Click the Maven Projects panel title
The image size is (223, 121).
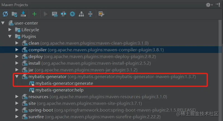pyautogui.click(x=15, y=5)
